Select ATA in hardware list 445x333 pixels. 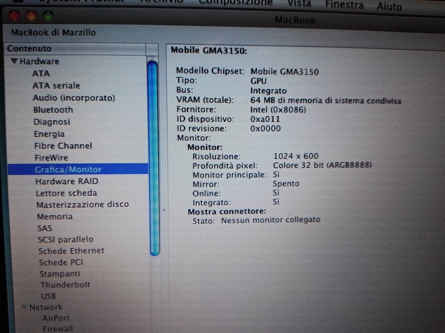point(41,74)
